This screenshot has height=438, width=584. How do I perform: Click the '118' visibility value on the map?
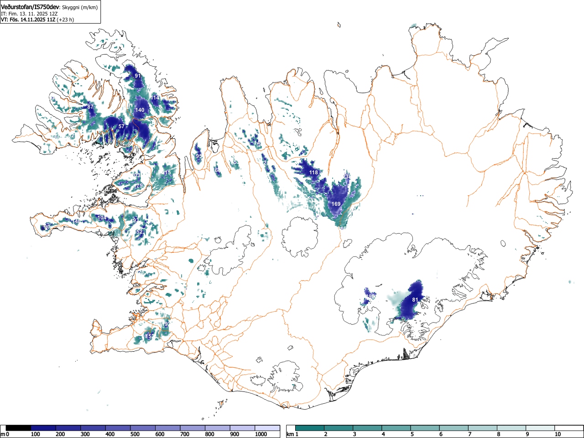click(313, 172)
